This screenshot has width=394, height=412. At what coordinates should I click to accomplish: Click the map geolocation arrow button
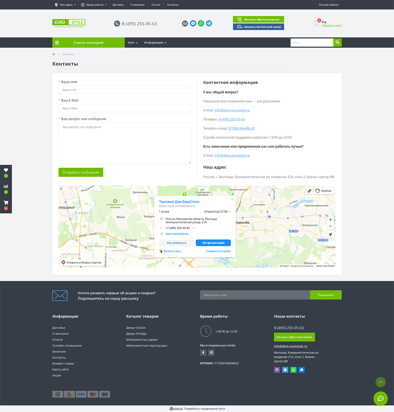click(331, 234)
